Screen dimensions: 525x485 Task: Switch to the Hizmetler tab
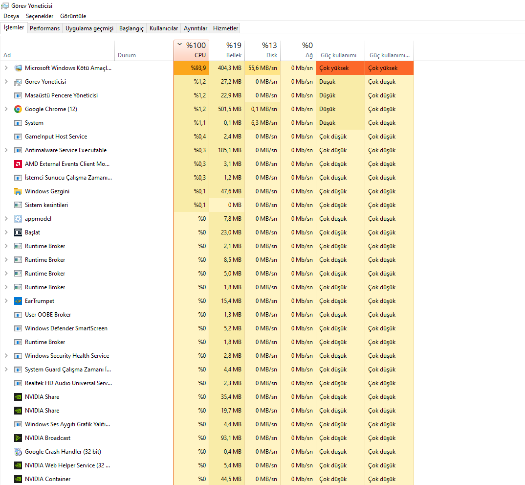click(x=226, y=28)
